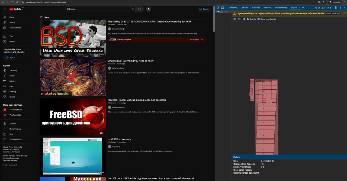Click Sign in button in the top bar
347x181 pixels.
tap(204, 9)
